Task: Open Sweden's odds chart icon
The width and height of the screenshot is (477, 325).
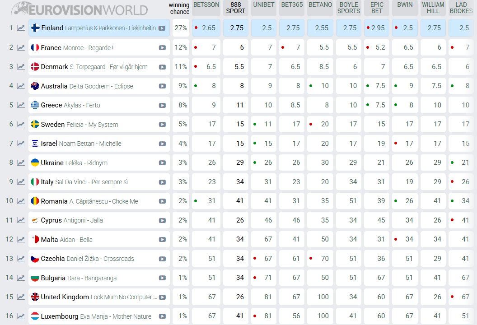Action: coord(21,124)
